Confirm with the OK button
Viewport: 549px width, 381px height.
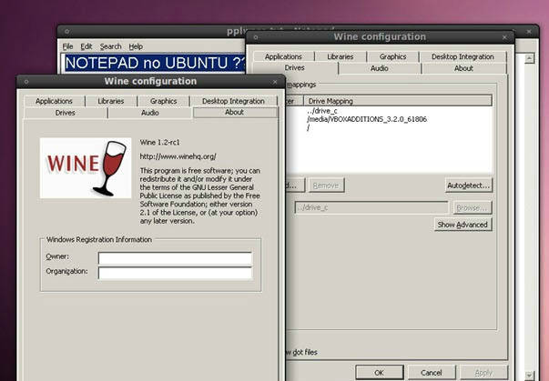point(380,372)
